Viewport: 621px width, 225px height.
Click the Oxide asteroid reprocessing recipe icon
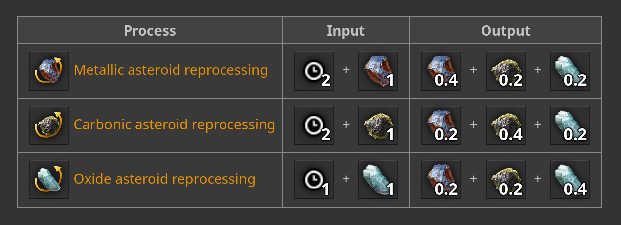[49, 180]
